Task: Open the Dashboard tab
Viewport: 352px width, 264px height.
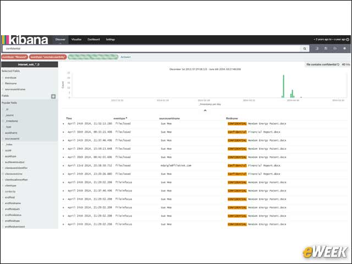Action: pyautogui.click(x=94, y=40)
